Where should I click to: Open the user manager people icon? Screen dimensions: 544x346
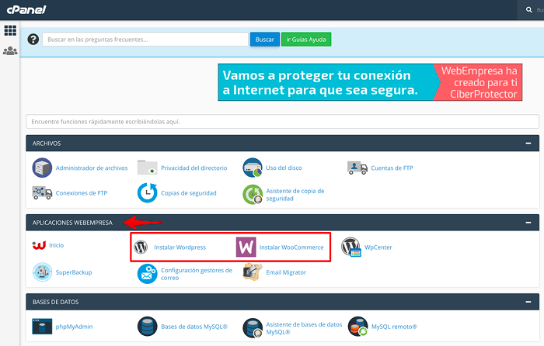(x=10, y=51)
